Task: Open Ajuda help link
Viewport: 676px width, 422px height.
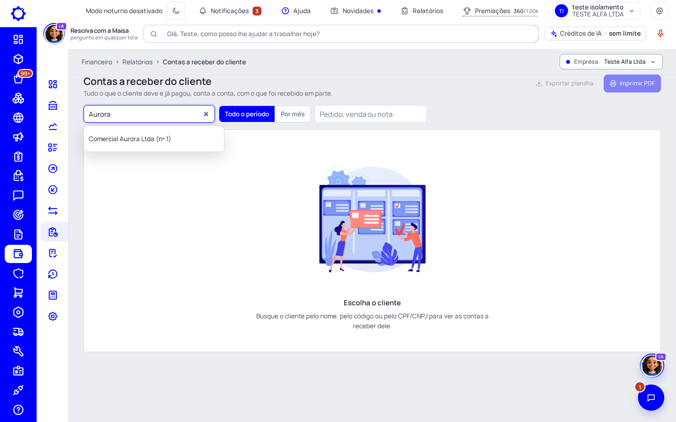Action: (x=296, y=11)
